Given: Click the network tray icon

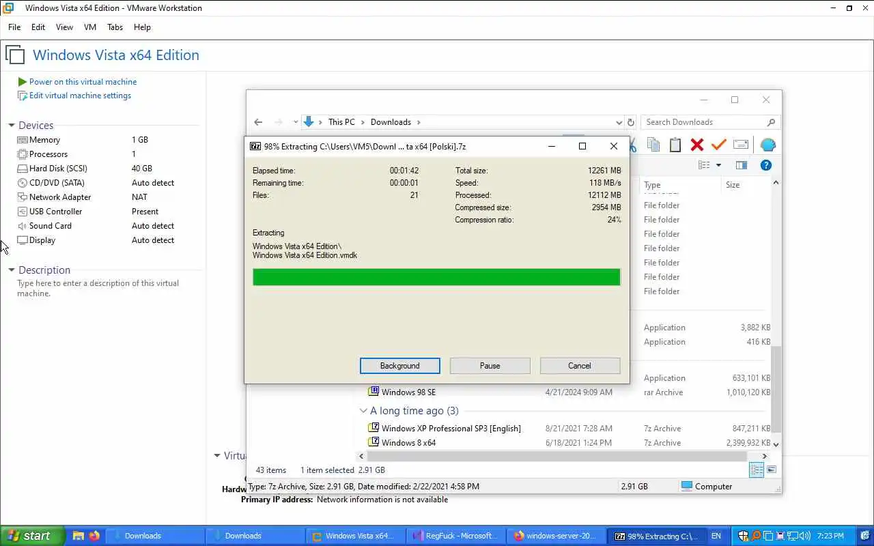Looking at the screenshot, I should click(x=792, y=536).
